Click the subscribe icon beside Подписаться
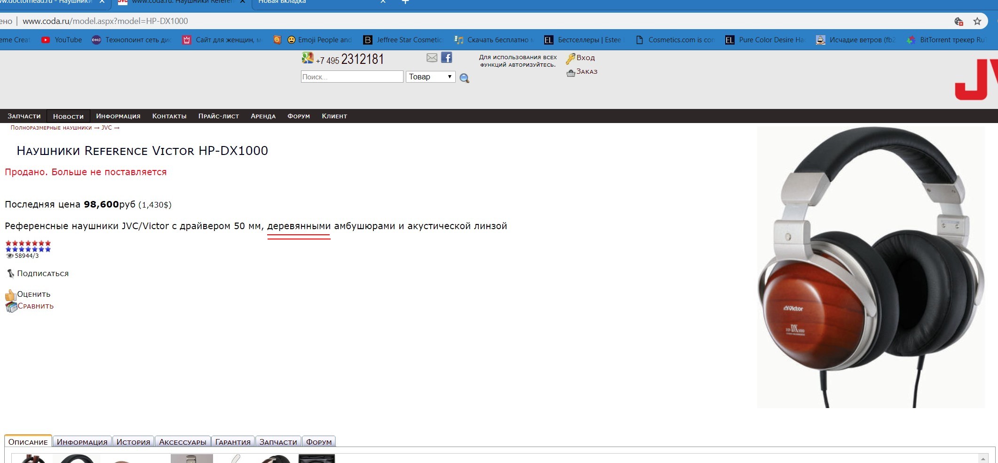998x463 pixels. [10, 273]
